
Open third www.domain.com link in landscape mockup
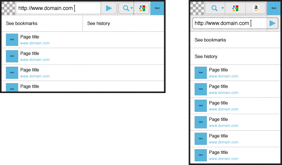click(35, 76)
